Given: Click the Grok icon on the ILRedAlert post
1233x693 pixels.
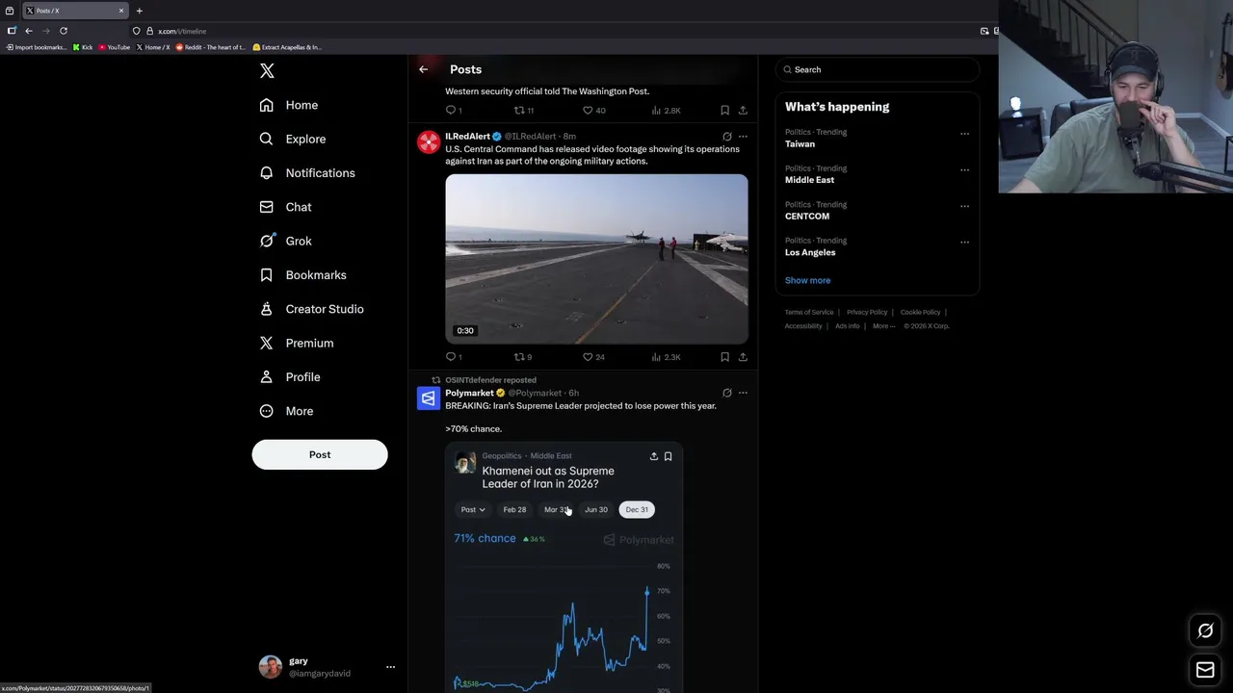Looking at the screenshot, I should [727, 137].
